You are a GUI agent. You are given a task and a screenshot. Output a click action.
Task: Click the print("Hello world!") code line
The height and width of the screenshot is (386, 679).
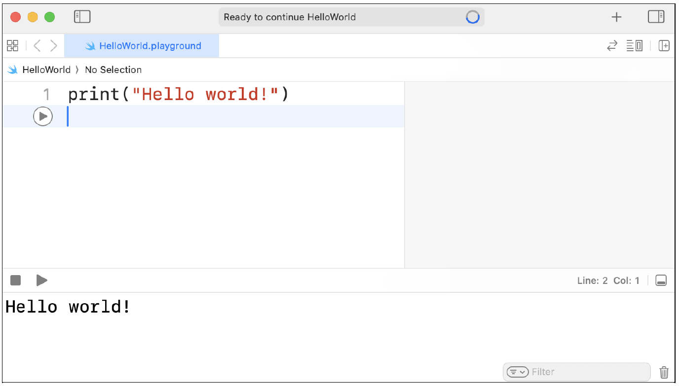[178, 94]
